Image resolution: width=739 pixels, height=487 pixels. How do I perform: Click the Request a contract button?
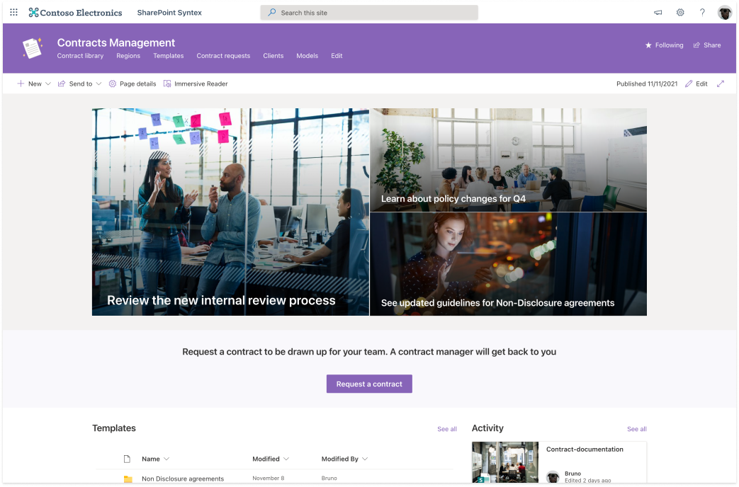coord(369,384)
